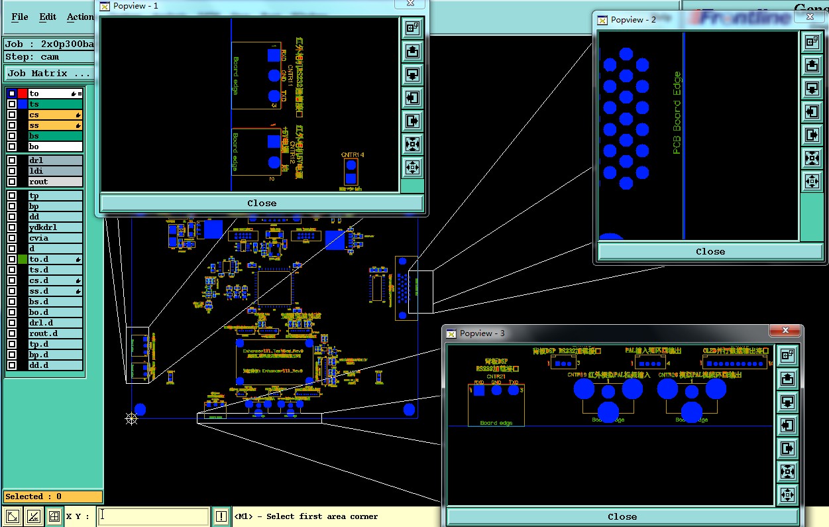Toggle checkbox for layer 'cs'
The height and width of the screenshot is (527, 829).
[12, 115]
